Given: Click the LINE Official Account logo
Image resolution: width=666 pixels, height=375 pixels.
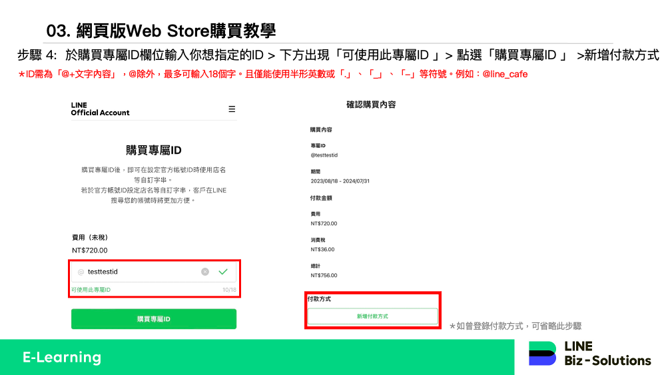Looking at the screenshot, I should coord(100,109).
